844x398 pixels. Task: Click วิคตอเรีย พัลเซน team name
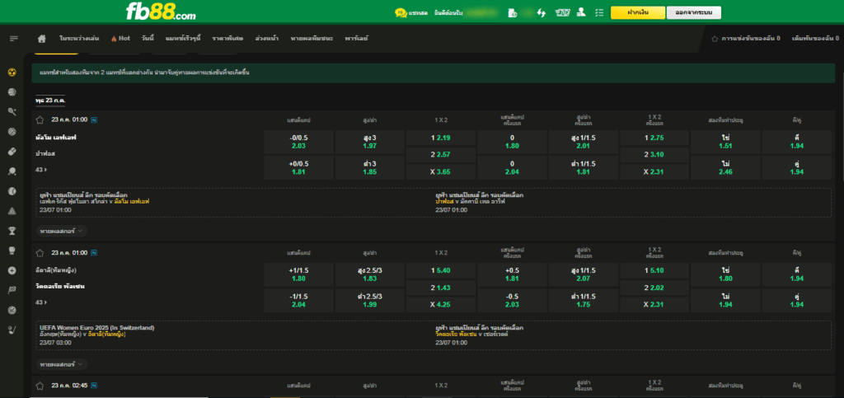(59, 287)
